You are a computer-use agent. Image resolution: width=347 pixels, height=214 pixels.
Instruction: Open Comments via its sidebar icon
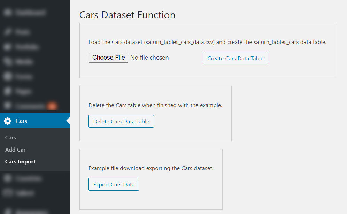click(8, 106)
